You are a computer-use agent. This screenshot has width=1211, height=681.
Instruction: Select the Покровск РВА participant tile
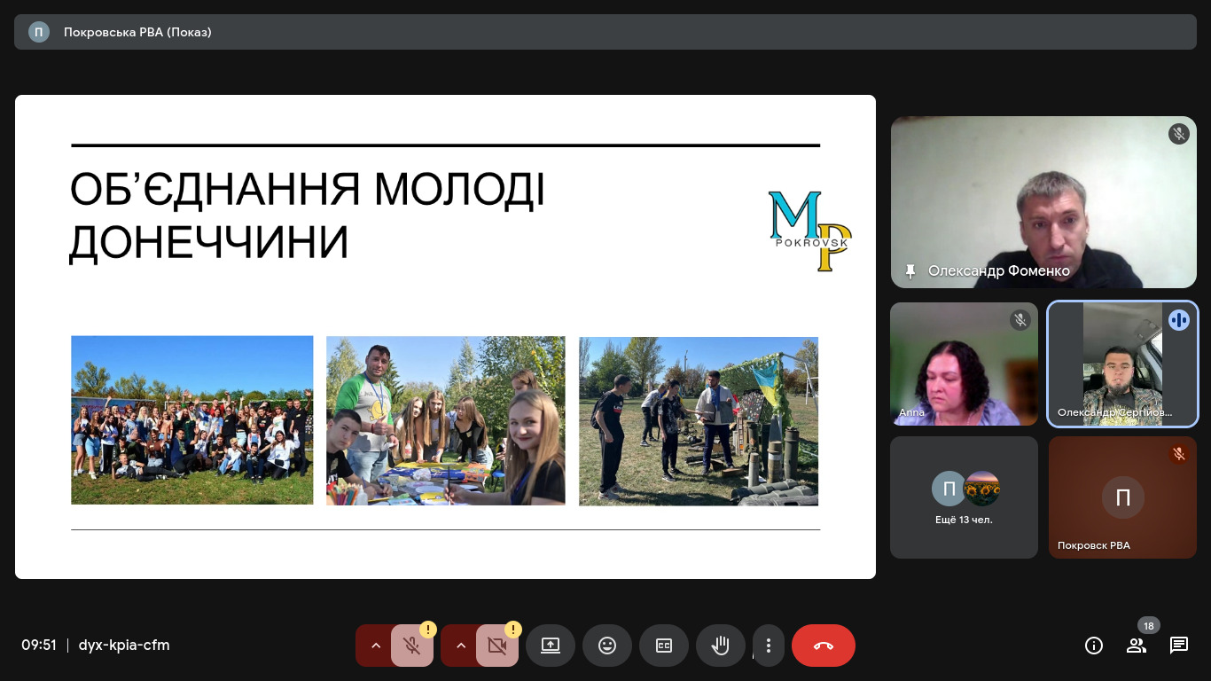pos(1122,497)
